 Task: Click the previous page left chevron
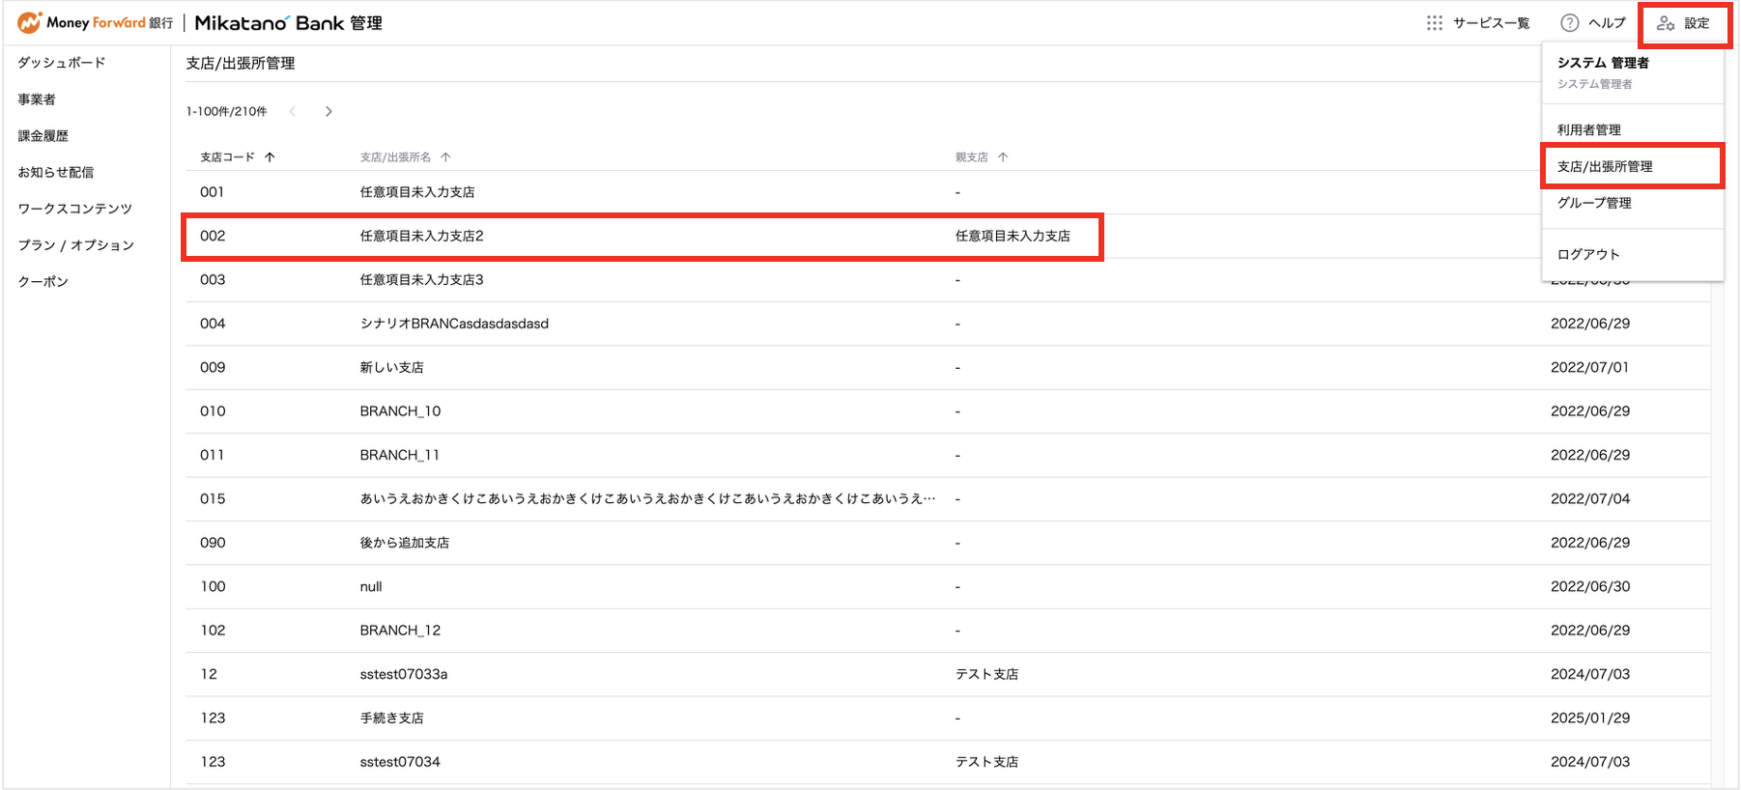click(x=292, y=112)
